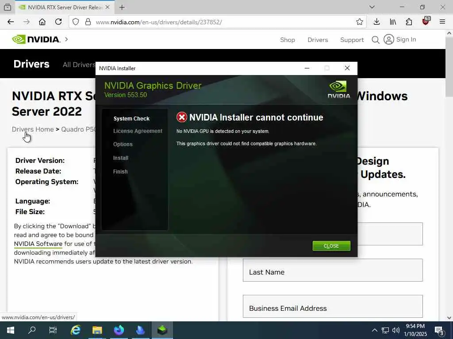Open Firefox hamburger application menu

pyautogui.click(x=442, y=22)
